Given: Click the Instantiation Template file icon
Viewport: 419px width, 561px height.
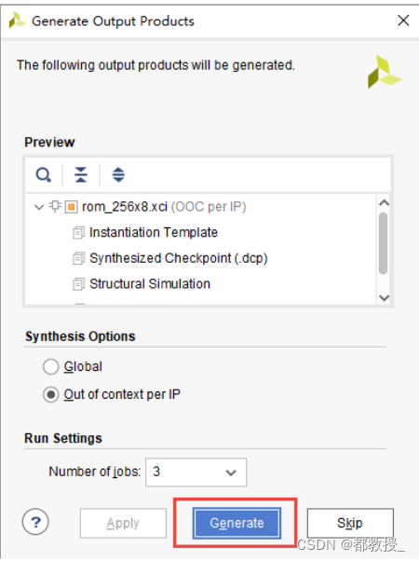Looking at the screenshot, I should [78, 233].
